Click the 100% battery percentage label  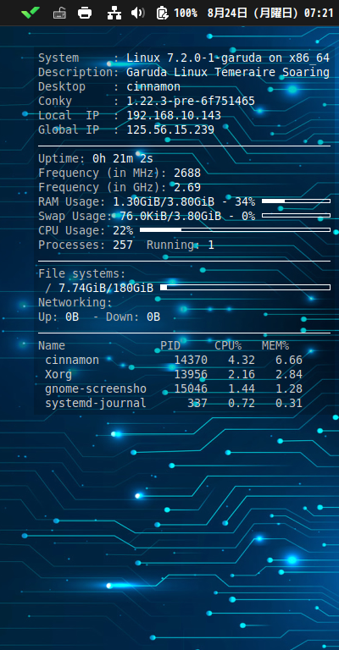[186, 14]
